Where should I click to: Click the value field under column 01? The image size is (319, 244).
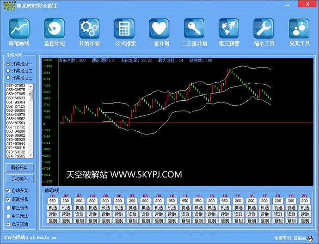[52, 201]
